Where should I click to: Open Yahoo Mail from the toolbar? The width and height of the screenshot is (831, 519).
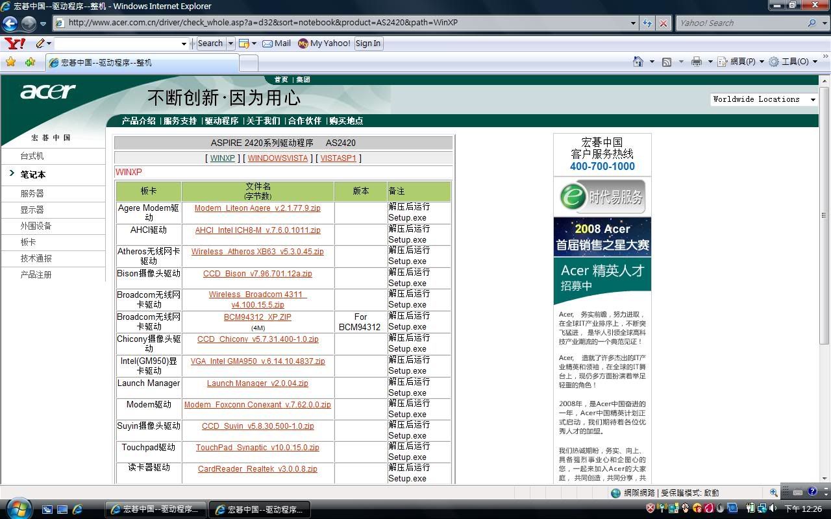click(277, 43)
